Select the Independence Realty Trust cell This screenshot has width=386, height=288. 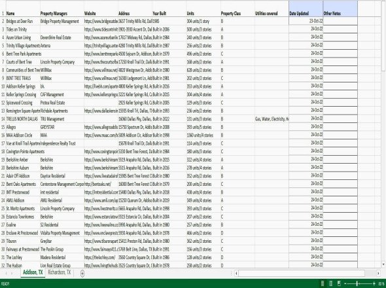click(x=61, y=143)
